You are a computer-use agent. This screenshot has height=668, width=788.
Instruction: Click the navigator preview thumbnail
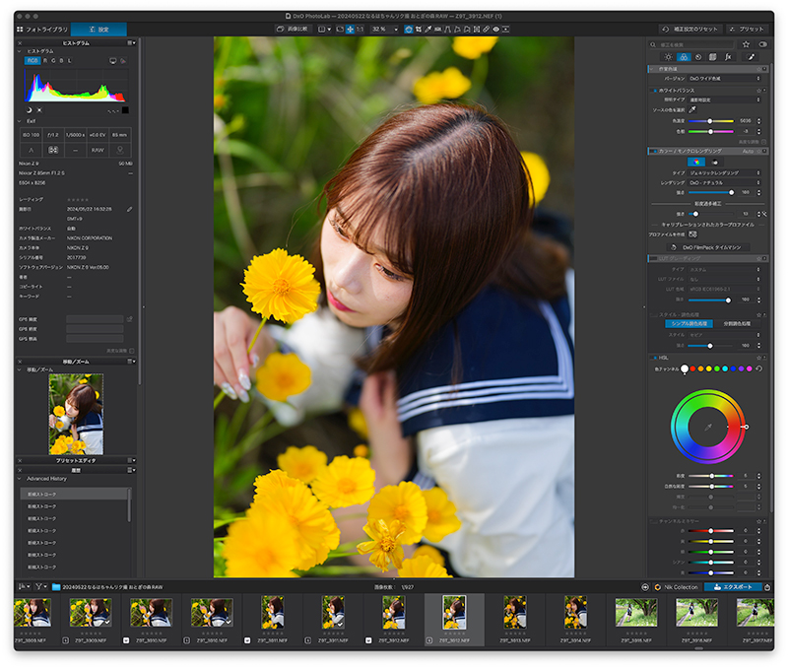coord(76,414)
